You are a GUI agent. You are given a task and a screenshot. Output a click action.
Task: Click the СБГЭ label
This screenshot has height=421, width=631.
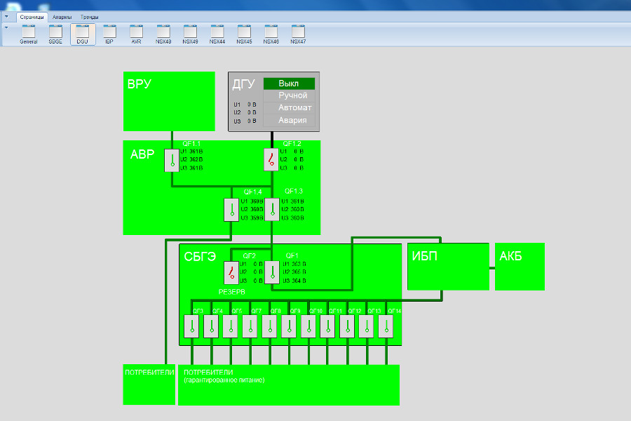(200, 257)
